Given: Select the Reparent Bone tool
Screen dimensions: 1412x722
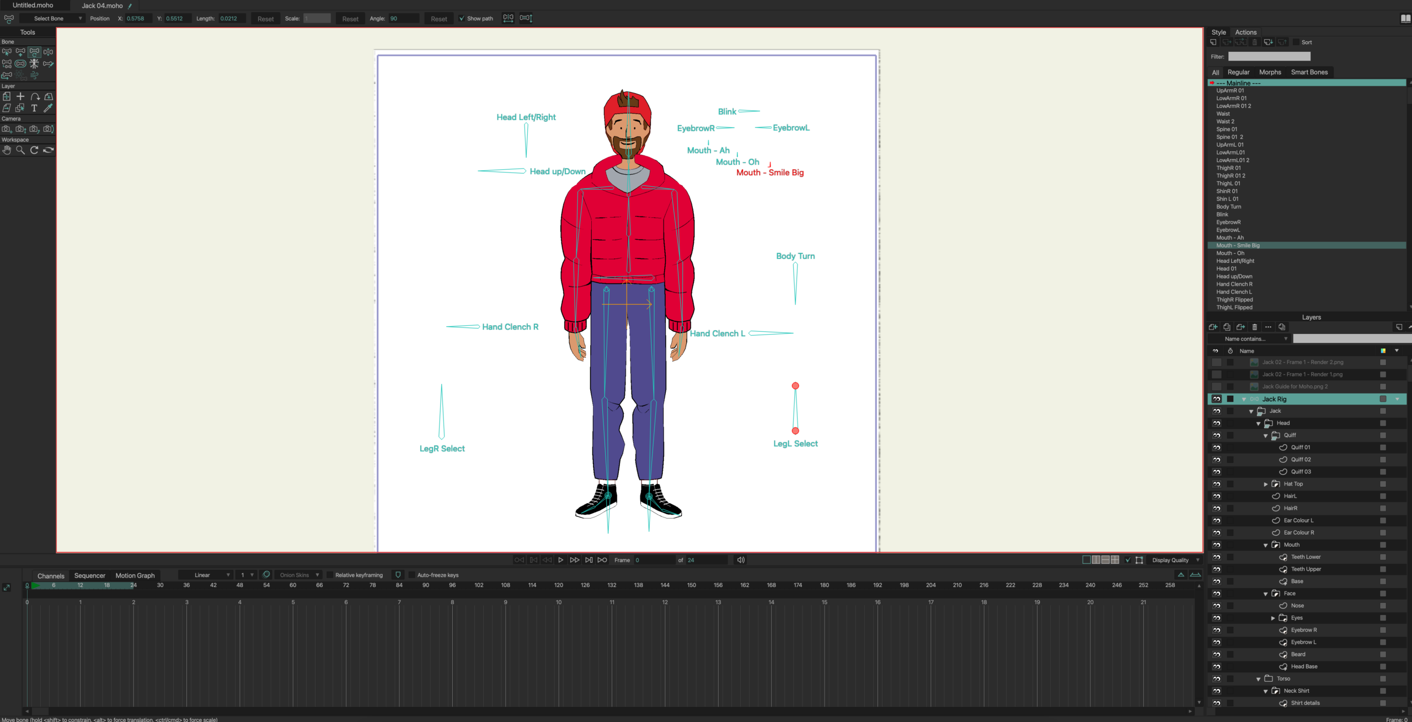Looking at the screenshot, I should click(7, 64).
